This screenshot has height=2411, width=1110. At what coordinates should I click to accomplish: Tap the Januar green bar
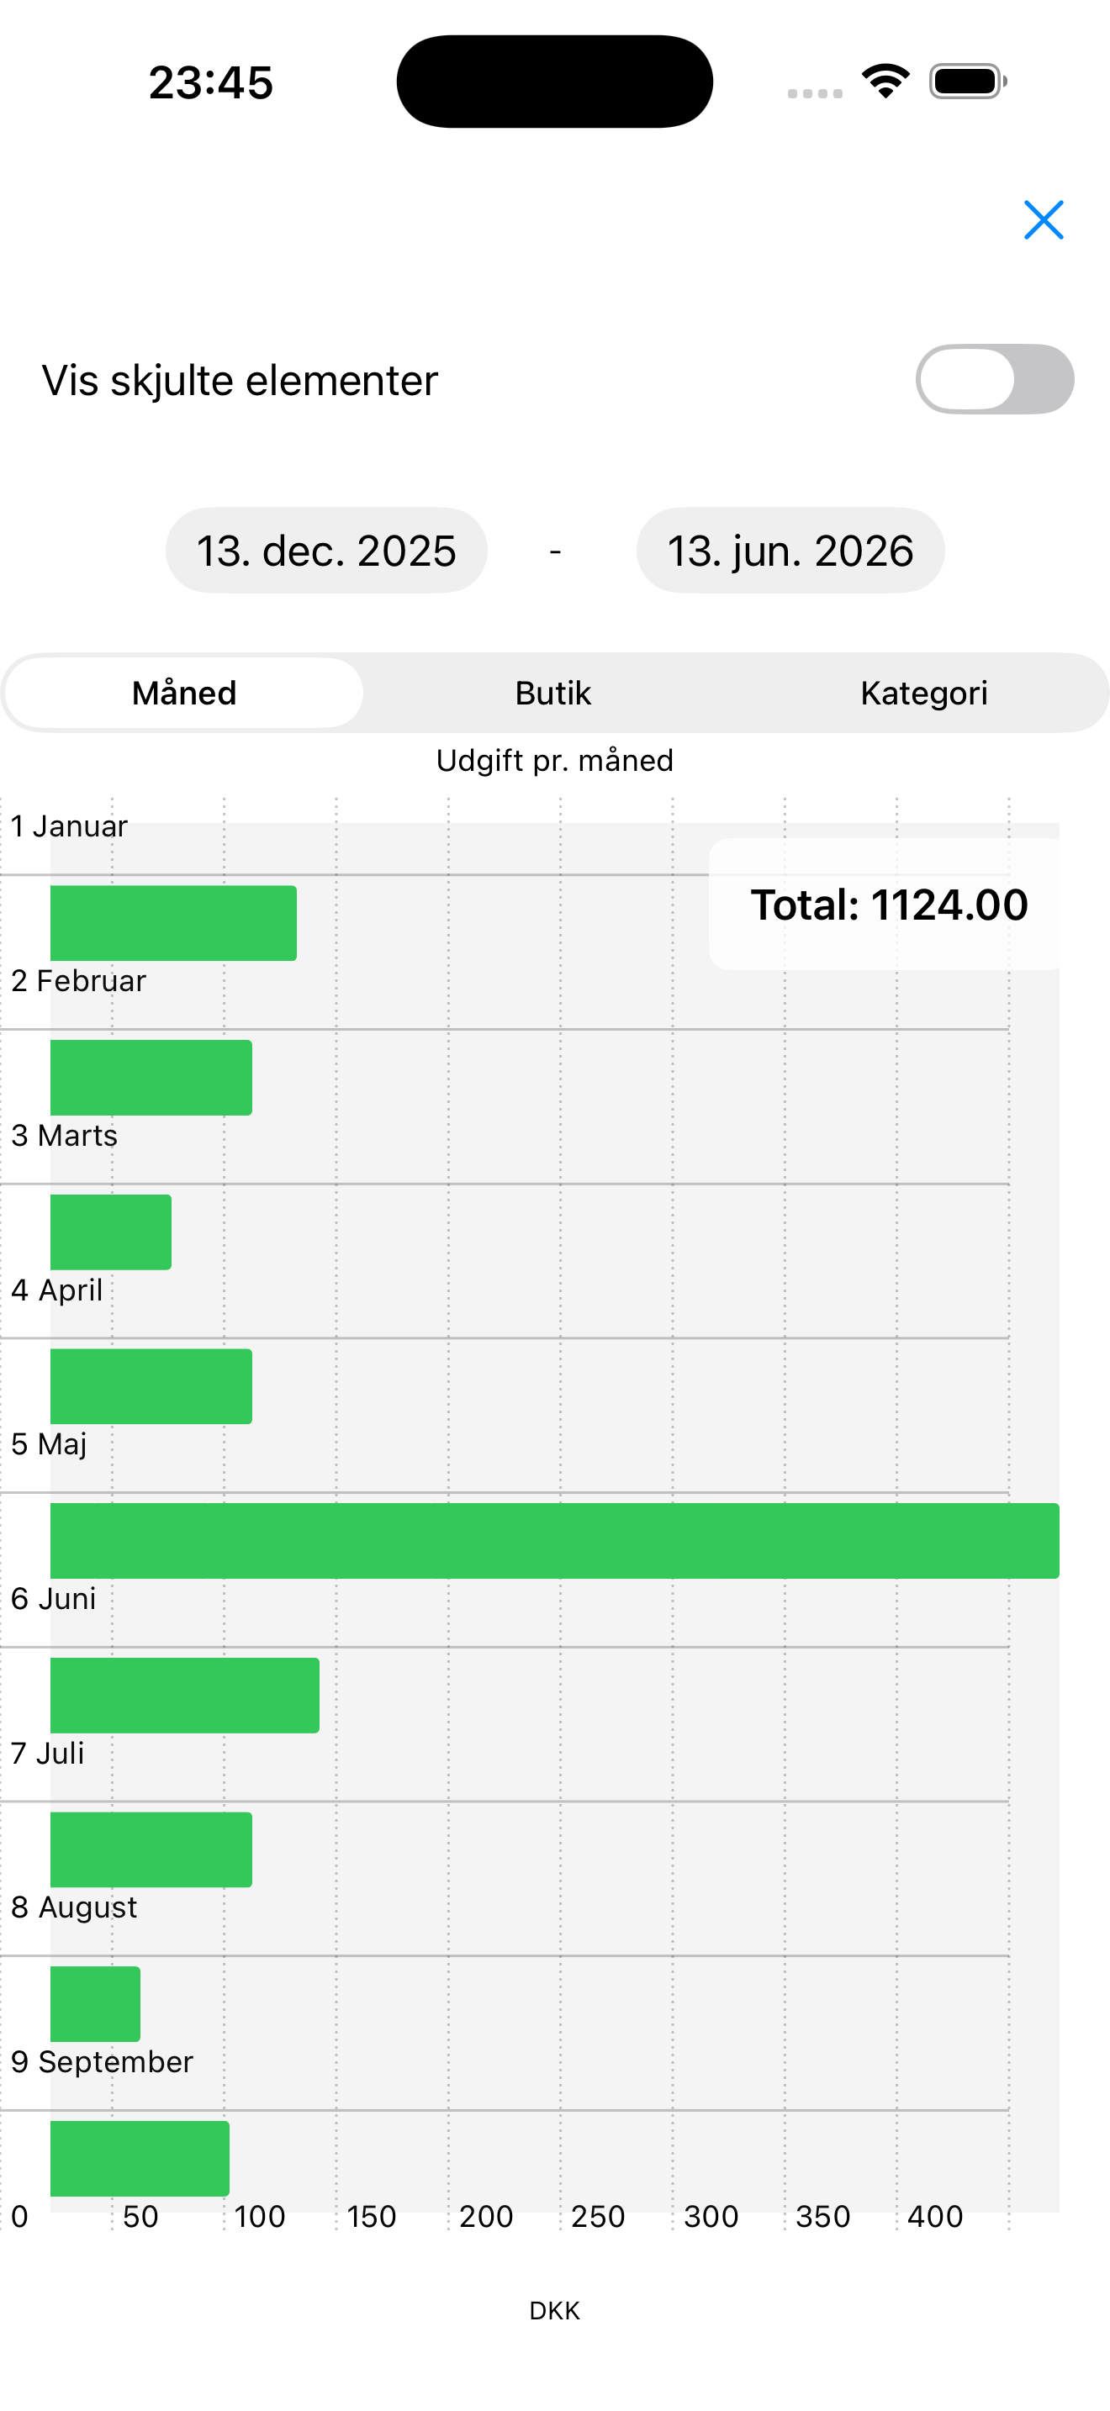[x=173, y=923]
